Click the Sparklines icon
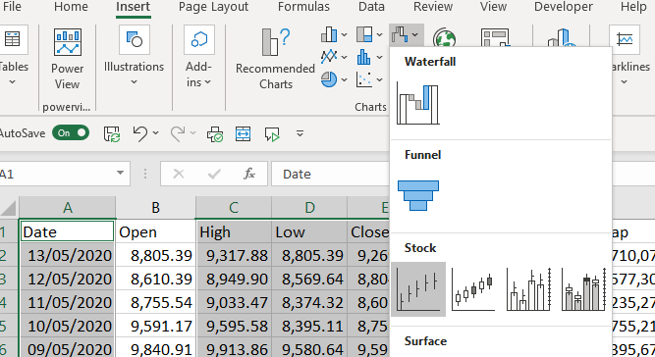 tap(625, 39)
